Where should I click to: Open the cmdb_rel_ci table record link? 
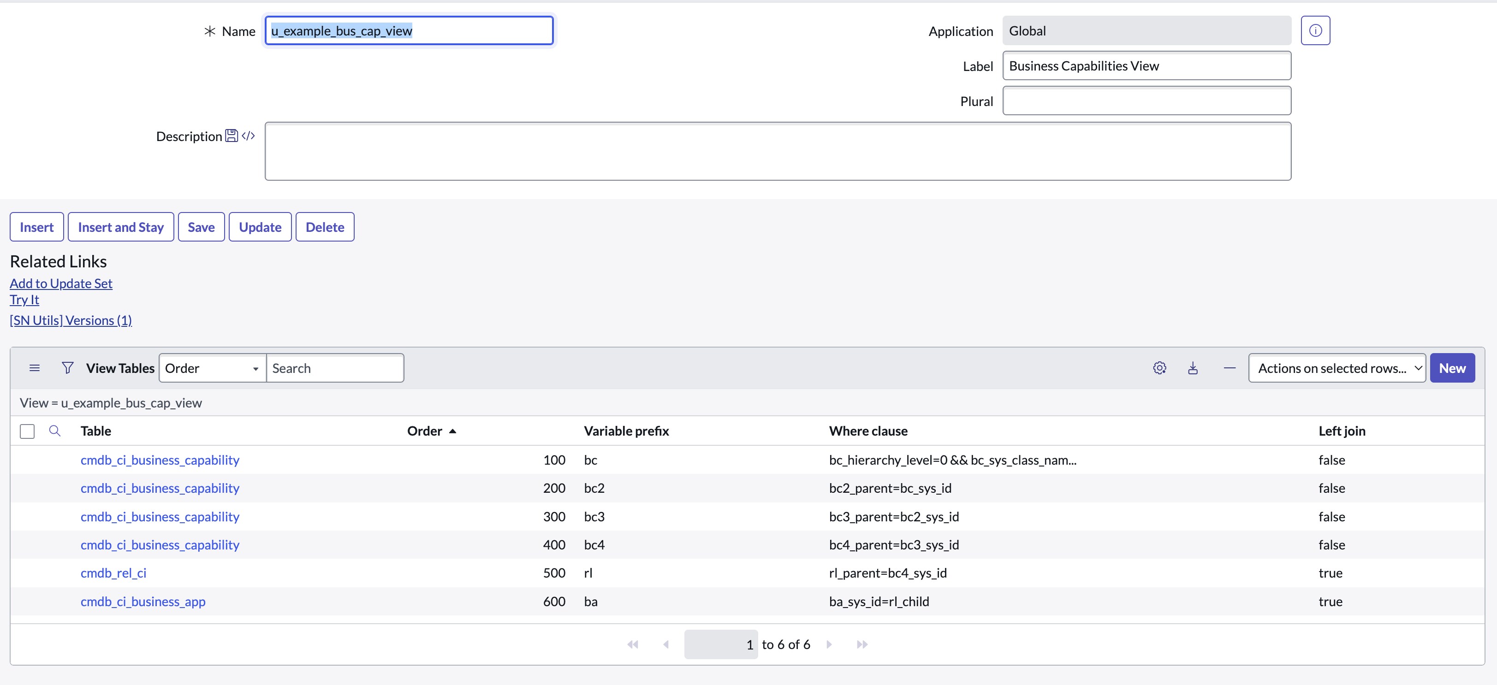[113, 573]
